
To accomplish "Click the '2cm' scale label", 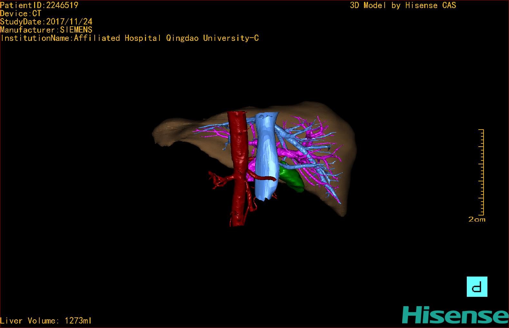I will [x=477, y=219].
